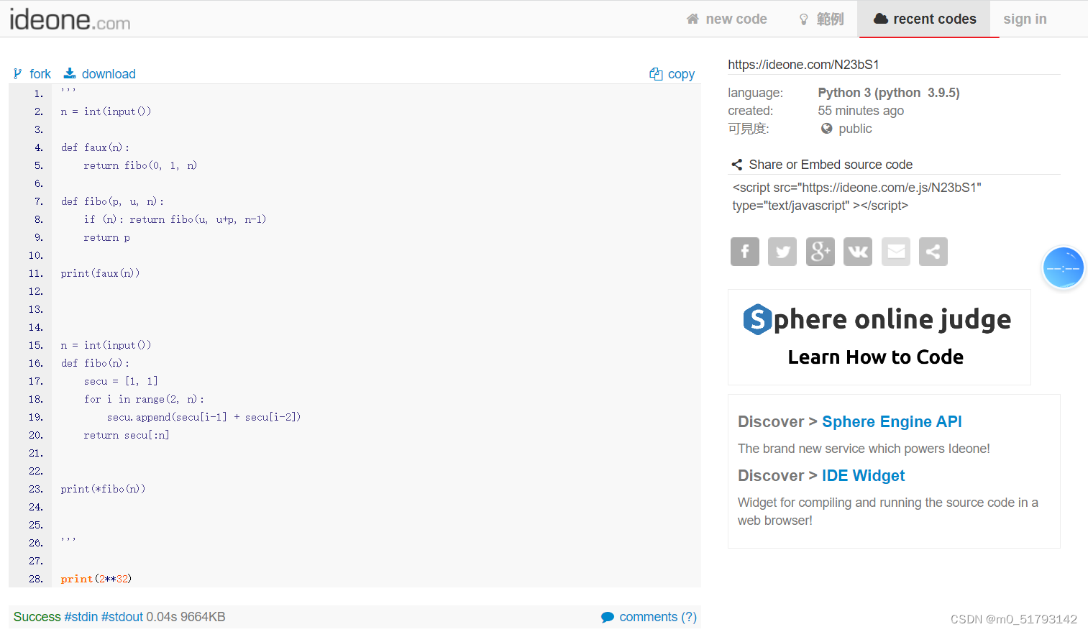Click code line 2 'n = int(input())'
1088x632 pixels.
(106, 111)
